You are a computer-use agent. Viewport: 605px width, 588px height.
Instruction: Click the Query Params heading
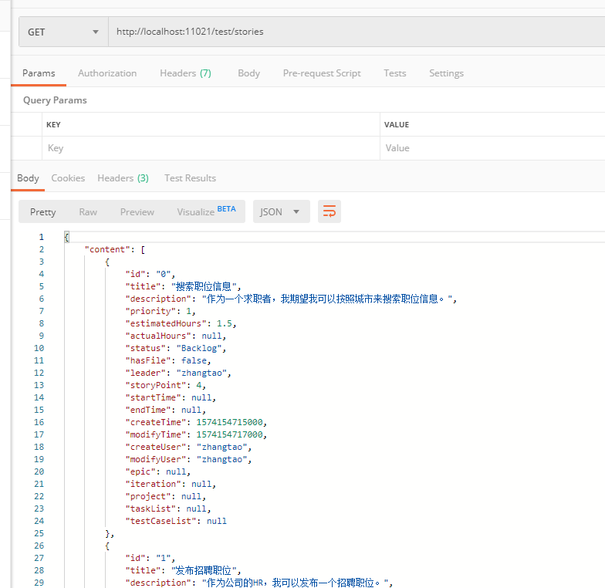click(55, 100)
